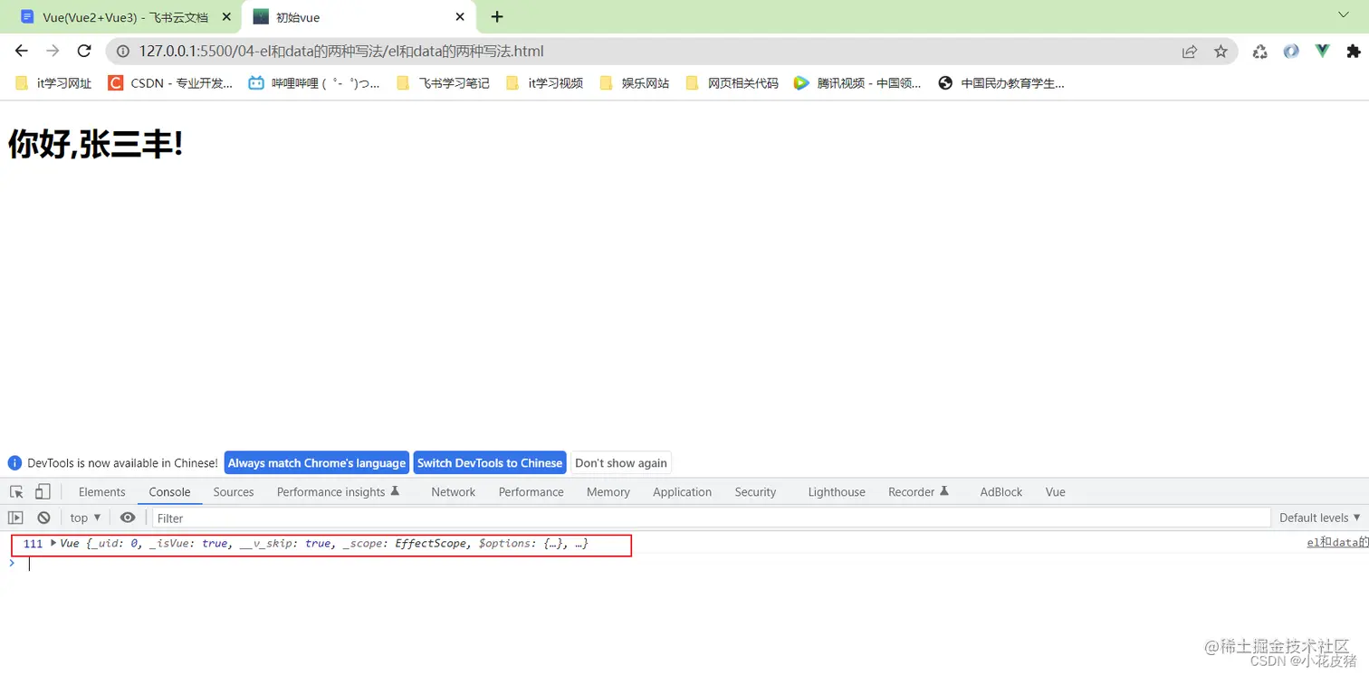Image resolution: width=1369 pixels, height=675 pixels.
Task: Open the tab search chevron at top right
Action: [1344, 15]
